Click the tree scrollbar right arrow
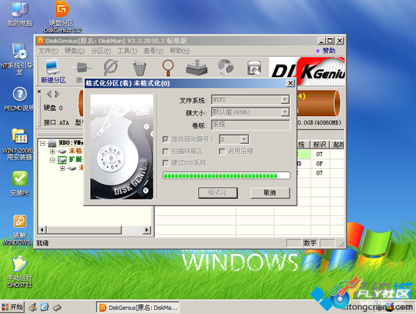This screenshot has width=416, height=314. pyautogui.click(x=147, y=230)
